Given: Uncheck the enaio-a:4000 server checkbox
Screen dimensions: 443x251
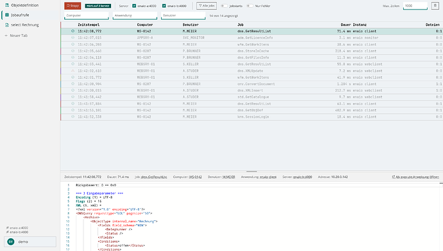Looking at the screenshot, I should [x=134, y=6].
